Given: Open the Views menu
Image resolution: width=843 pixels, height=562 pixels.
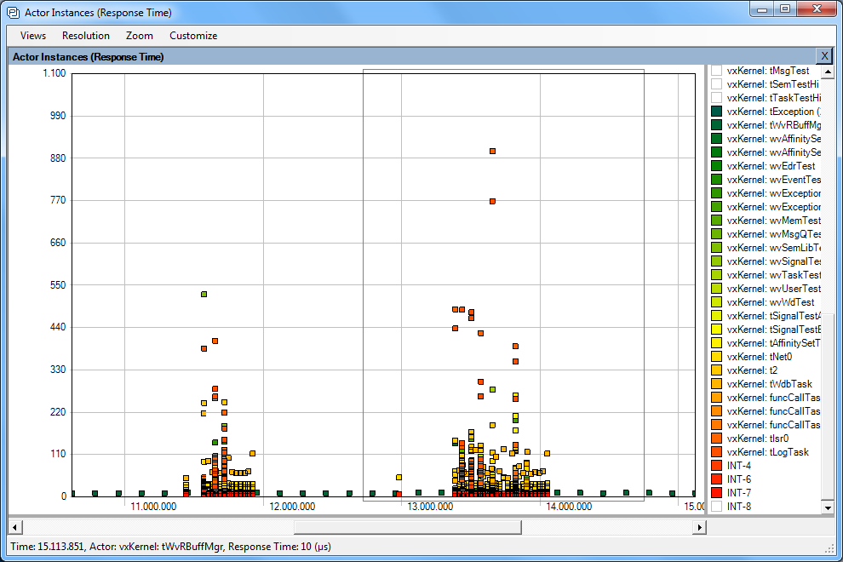Looking at the screenshot, I should 33,36.
